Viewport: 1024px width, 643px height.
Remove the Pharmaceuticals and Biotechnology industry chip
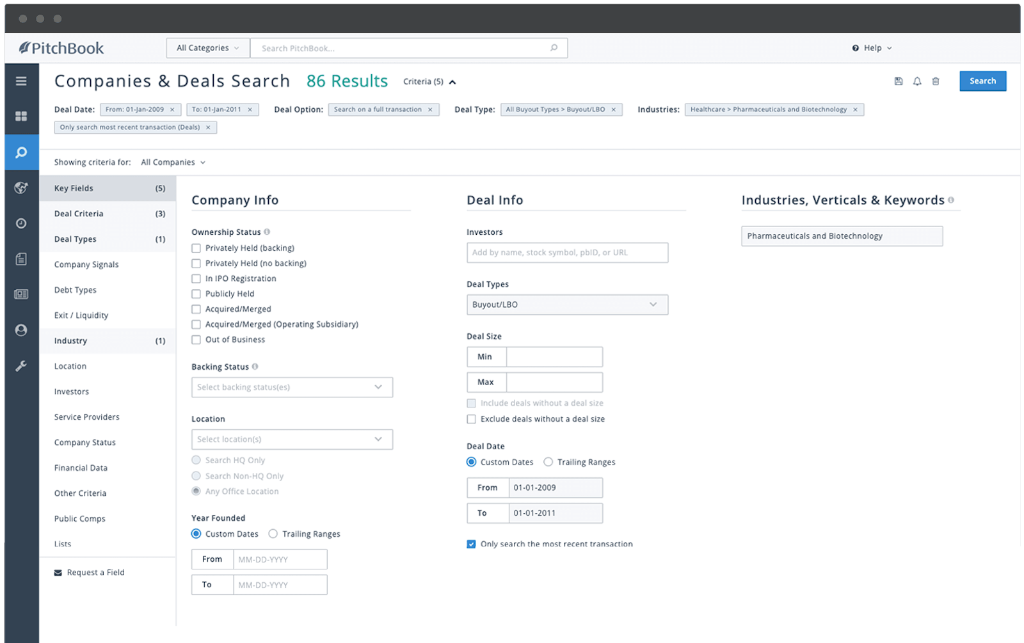[855, 109]
